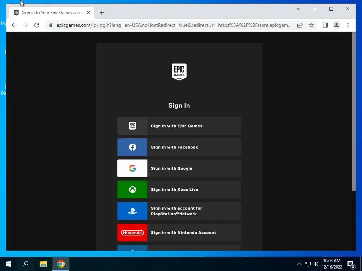Open the Chrome profile menu
The height and width of the screenshot is (271, 362).
tap(337, 25)
